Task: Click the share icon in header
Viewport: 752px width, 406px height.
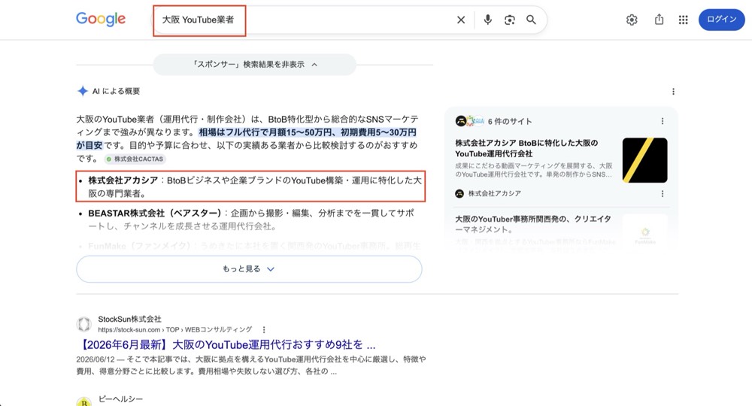Action: click(659, 20)
